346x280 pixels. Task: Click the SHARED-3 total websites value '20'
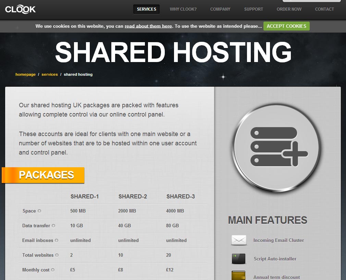click(x=169, y=255)
